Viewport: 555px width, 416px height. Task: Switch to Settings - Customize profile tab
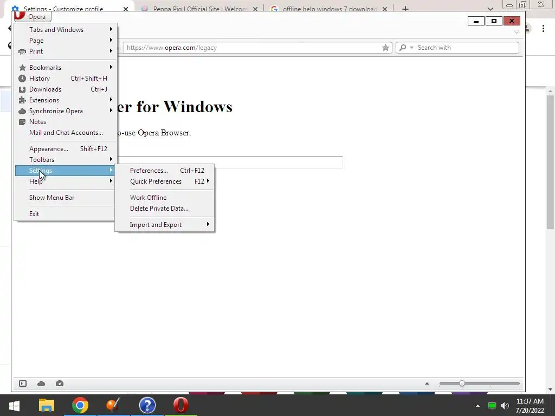(64, 9)
